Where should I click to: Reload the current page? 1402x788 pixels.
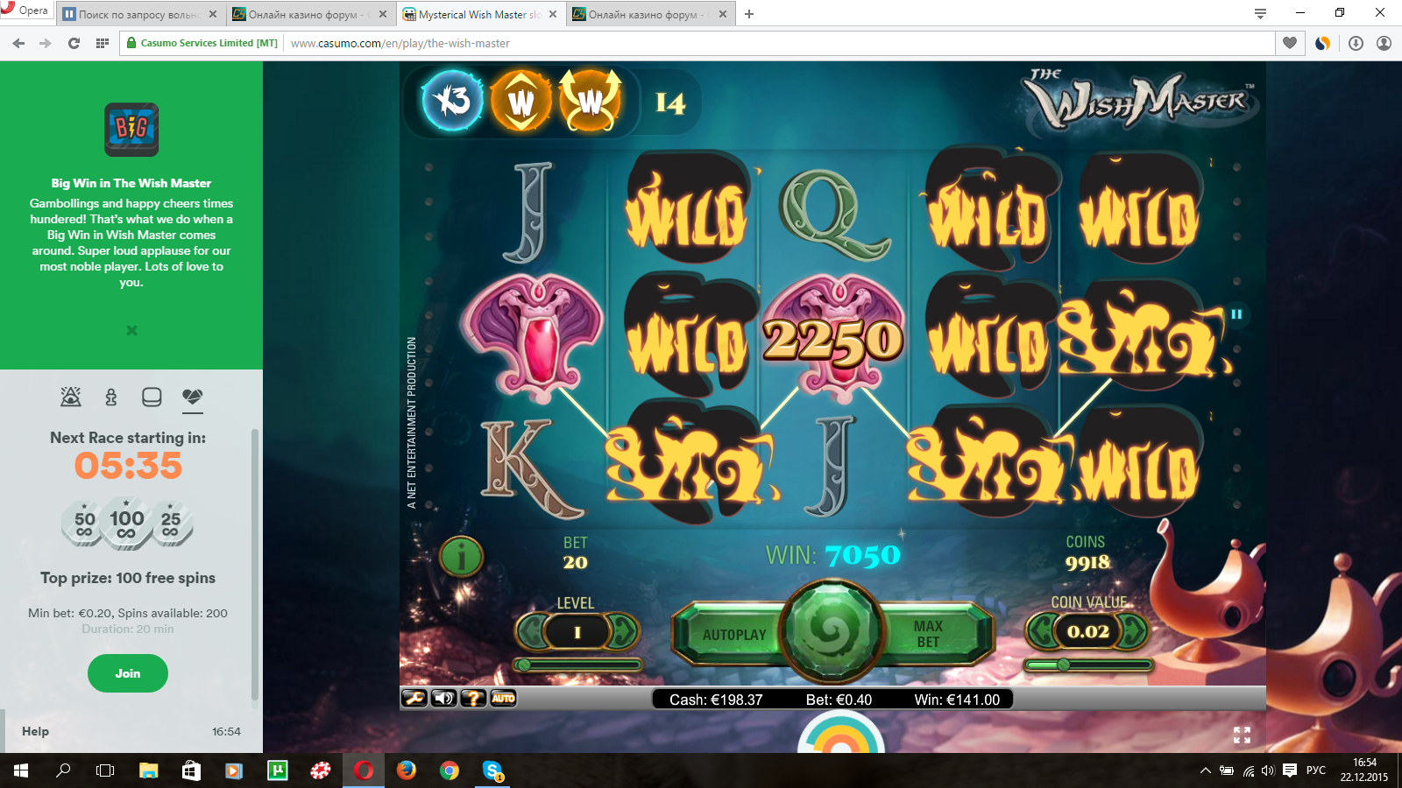click(74, 43)
